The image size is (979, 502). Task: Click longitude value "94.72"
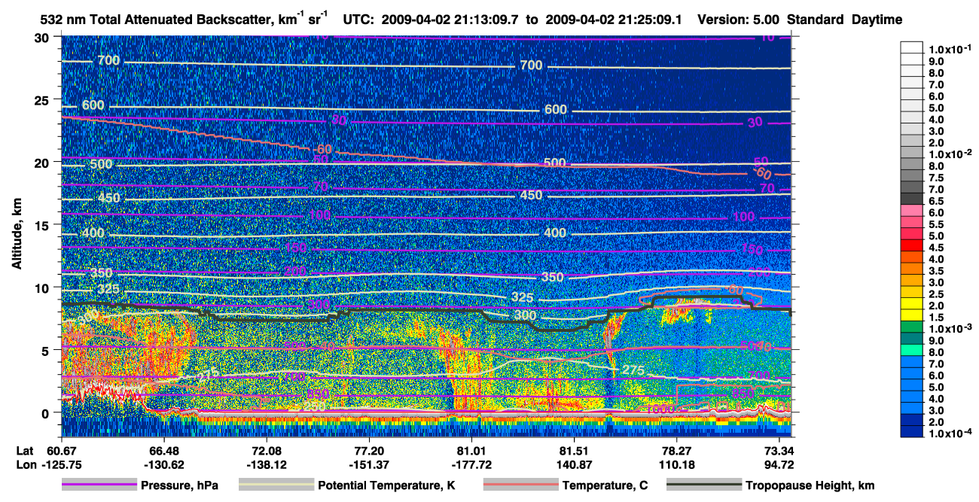779,465
